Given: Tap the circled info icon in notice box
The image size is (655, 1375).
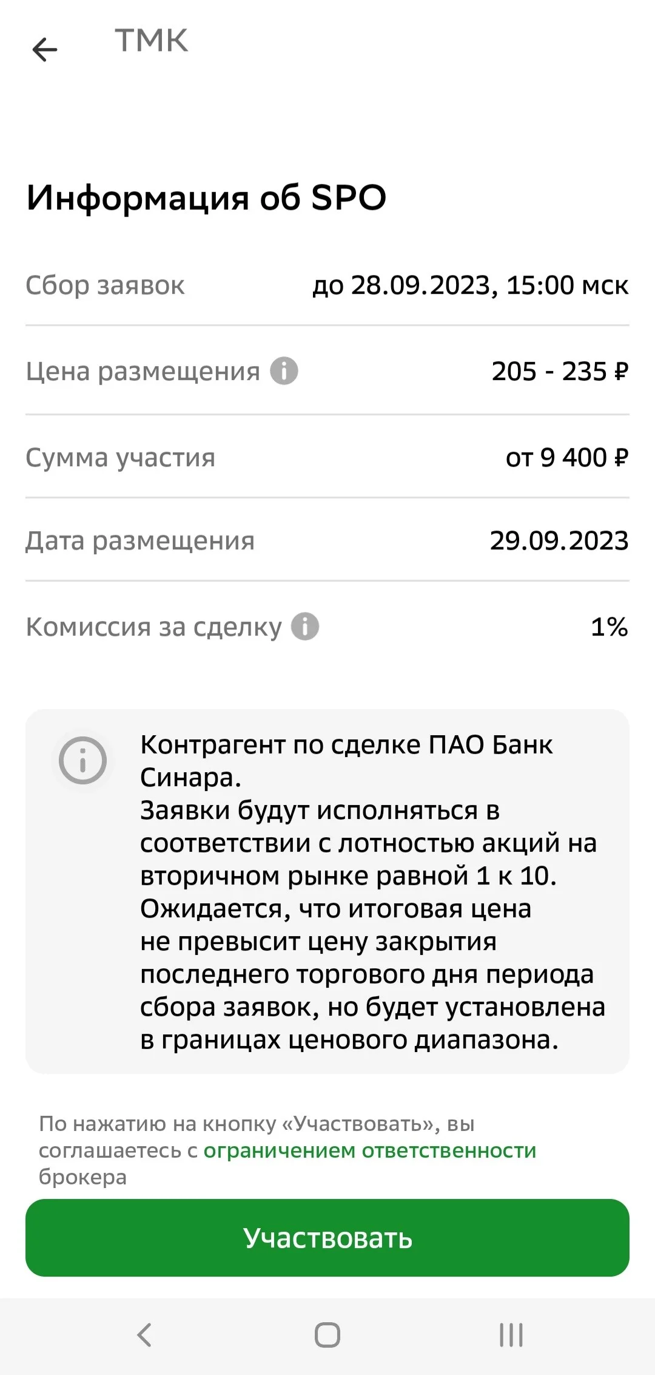Looking at the screenshot, I should point(82,760).
